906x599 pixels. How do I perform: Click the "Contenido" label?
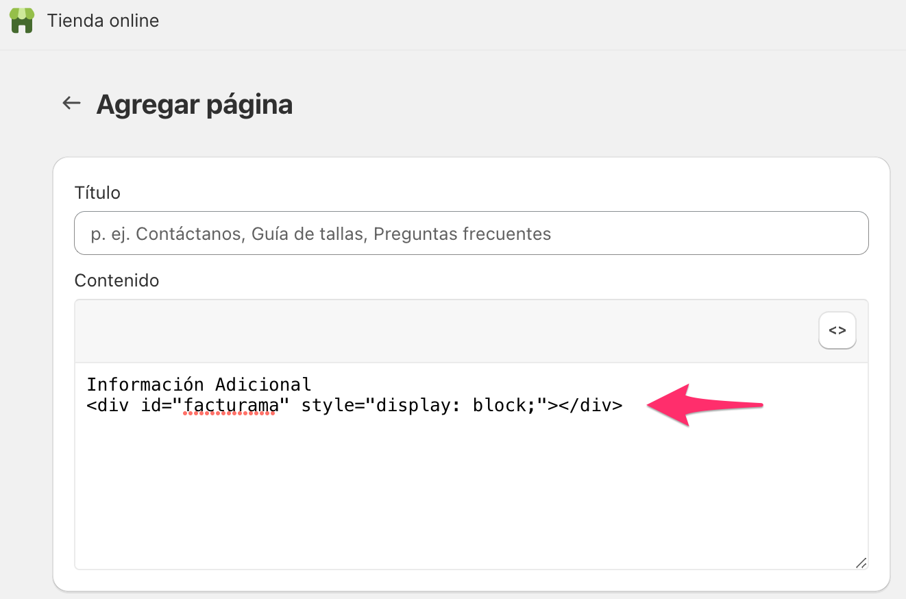pyautogui.click(x=117, y=280)
